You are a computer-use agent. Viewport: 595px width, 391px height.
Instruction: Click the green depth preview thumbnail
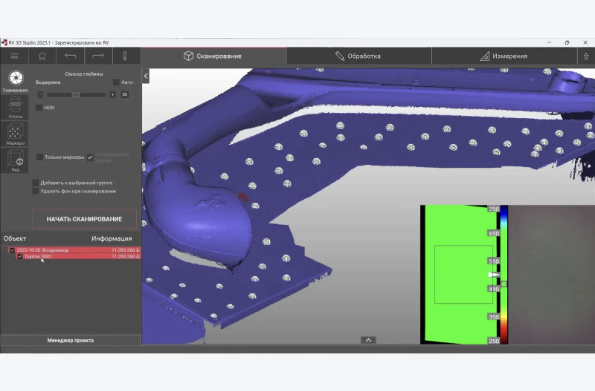[x=461, y=274]
